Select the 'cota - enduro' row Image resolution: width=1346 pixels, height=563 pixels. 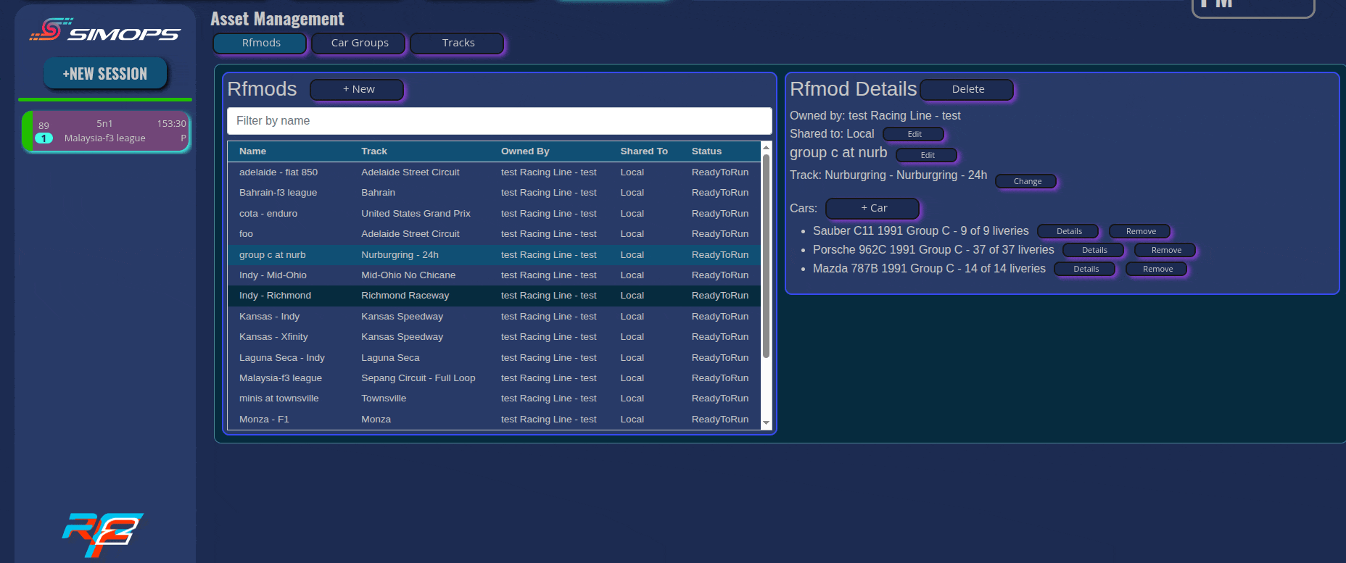coord(494,214)
